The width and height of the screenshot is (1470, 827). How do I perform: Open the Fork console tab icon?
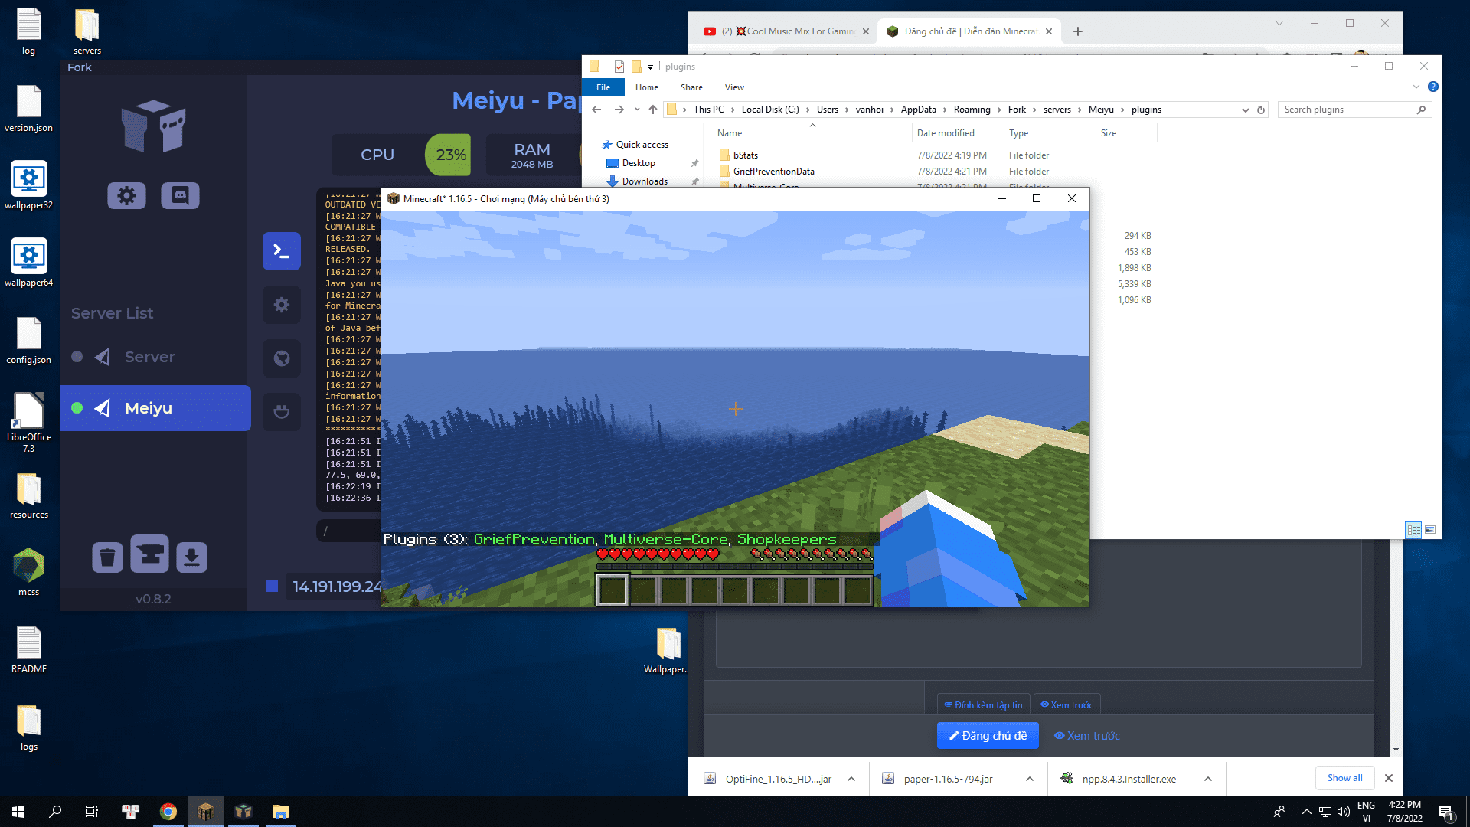coord(281,251)
